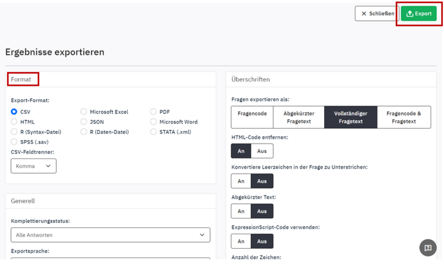Viewport: 444px width, 267px height.
Task: Select Fragencode heading option
Action: pyautogui.click(x=252, y=117)
